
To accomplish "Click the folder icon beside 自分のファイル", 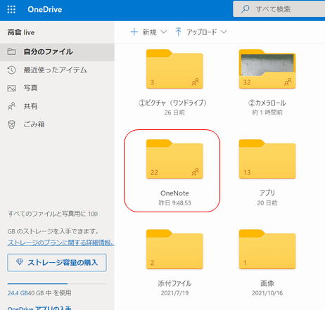I will (x=11, y=51).
